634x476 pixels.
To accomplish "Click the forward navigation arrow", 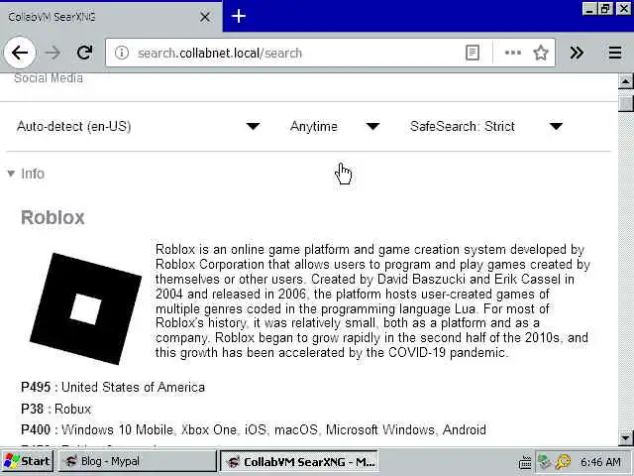I will pos(53,53).
